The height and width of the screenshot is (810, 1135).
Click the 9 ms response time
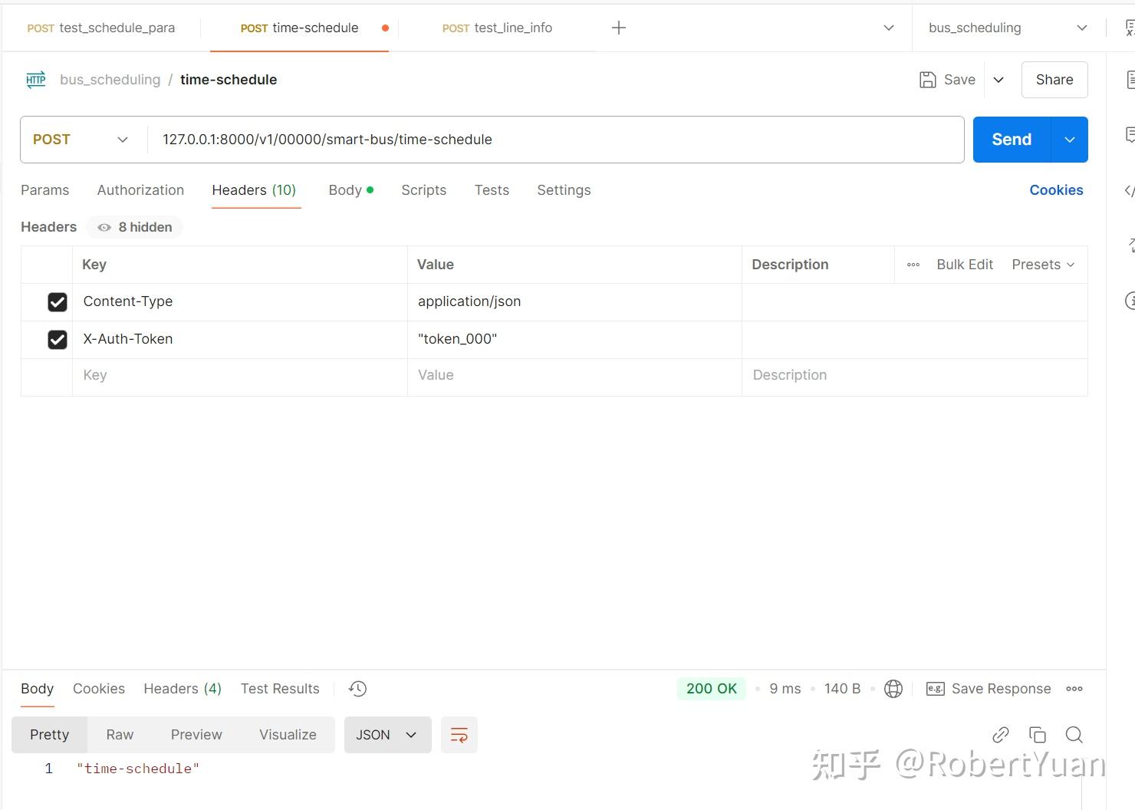[785, 689]
